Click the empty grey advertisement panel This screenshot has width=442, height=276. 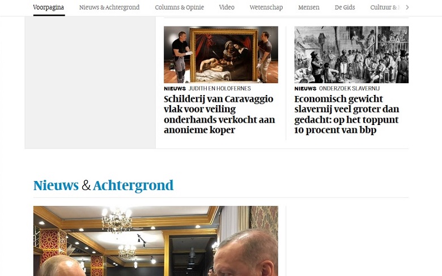click(90, 82)
